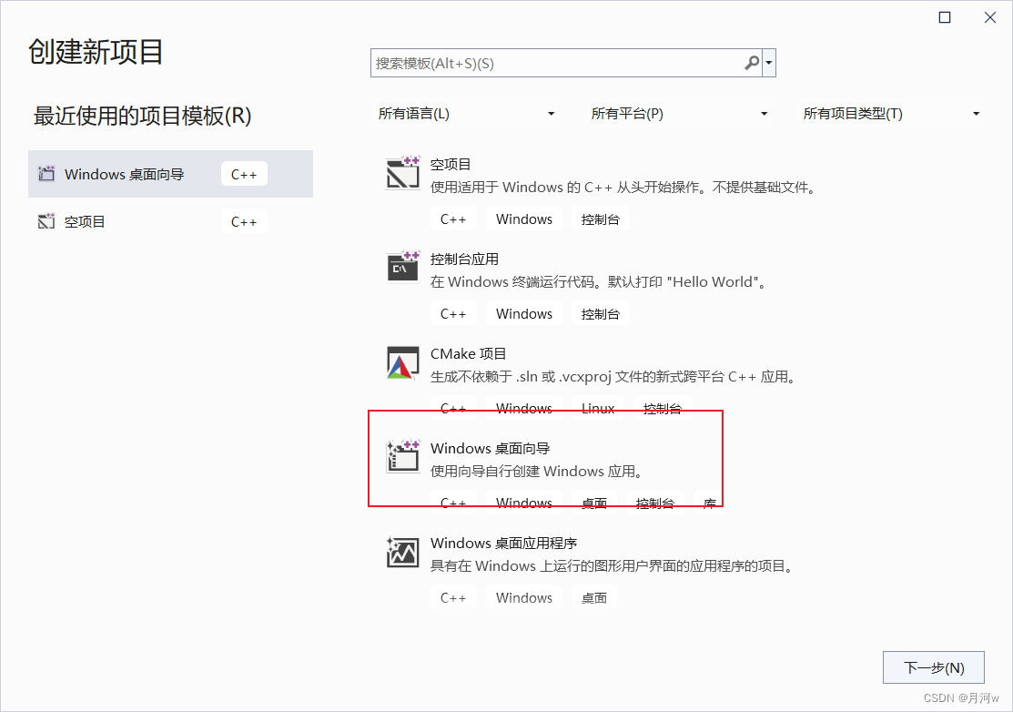The width and height of the screenshot is (1013, 712).
Task: Click the Windows 桌面应用程序 description text
Action: 612,566
